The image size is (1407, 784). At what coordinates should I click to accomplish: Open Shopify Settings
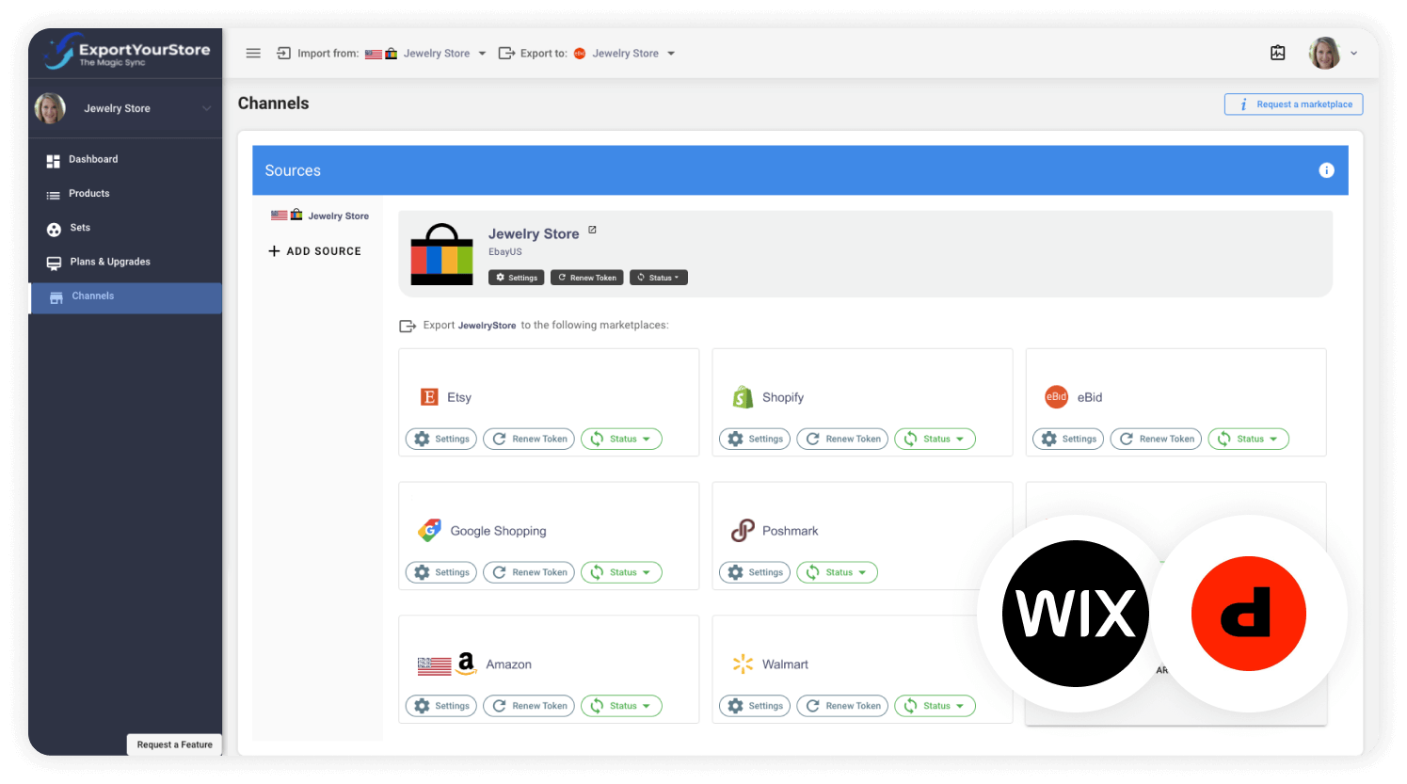point(755,439)
